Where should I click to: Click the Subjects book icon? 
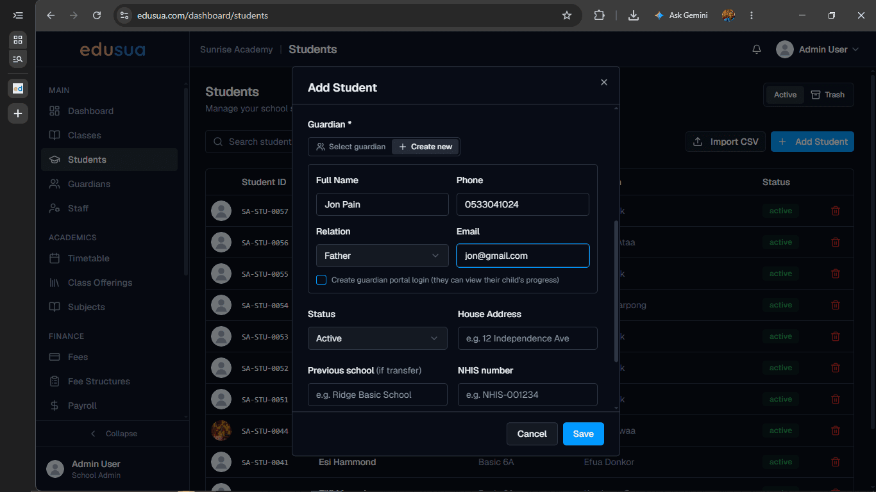(x=55, y=307)
